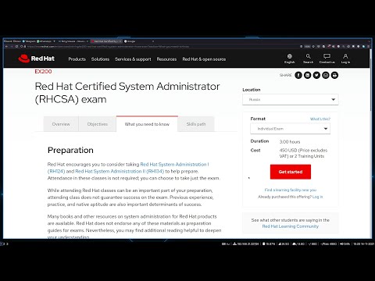
Task: Close the active Red Hat browser tab
Action: [120, 41]
